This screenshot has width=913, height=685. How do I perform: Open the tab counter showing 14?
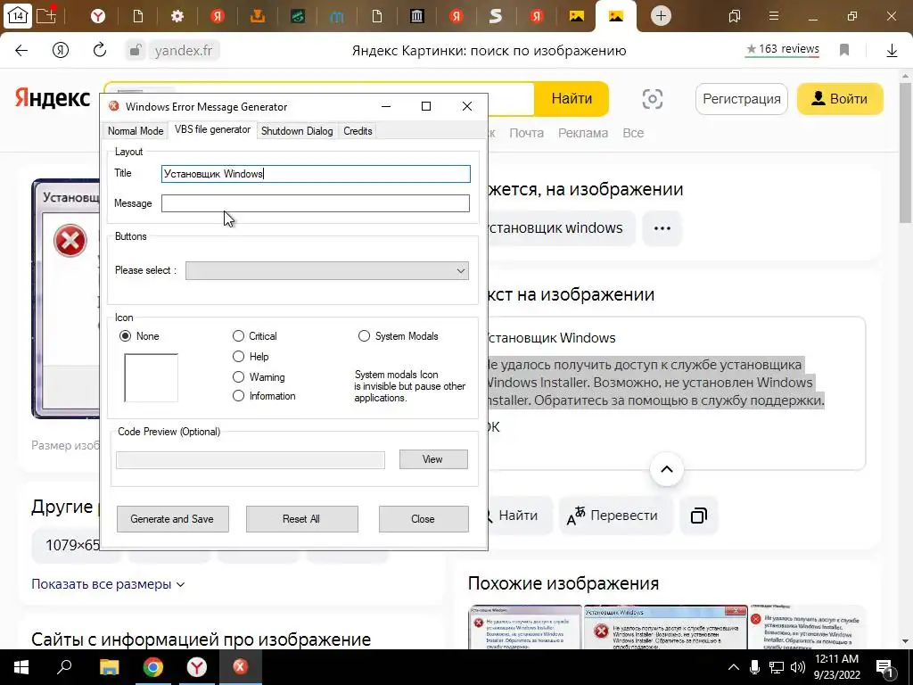point(17,15)
